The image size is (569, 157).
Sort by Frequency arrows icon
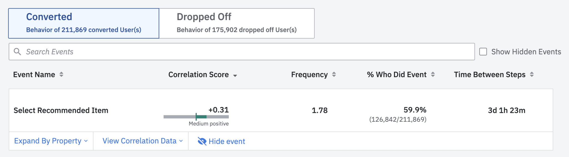pyautogui.click(x=334, y=74)
